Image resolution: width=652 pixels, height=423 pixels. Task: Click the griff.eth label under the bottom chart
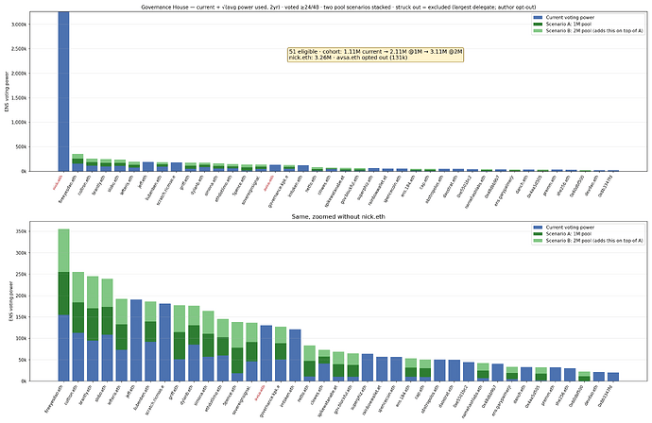click(x=174, y=392)
